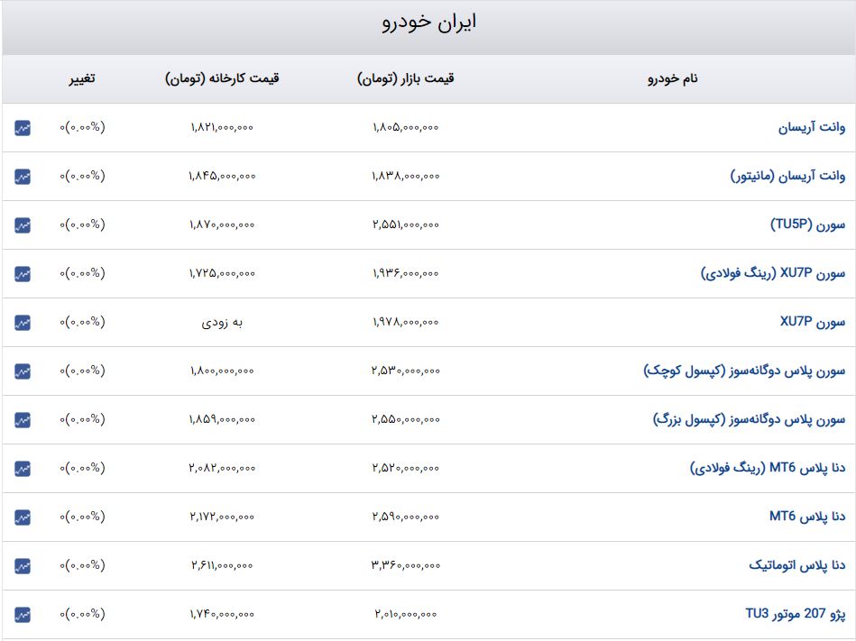Select factory price ۱,۷۴۰,۰۰۰,۰۰۰

(x=222, y=614)
